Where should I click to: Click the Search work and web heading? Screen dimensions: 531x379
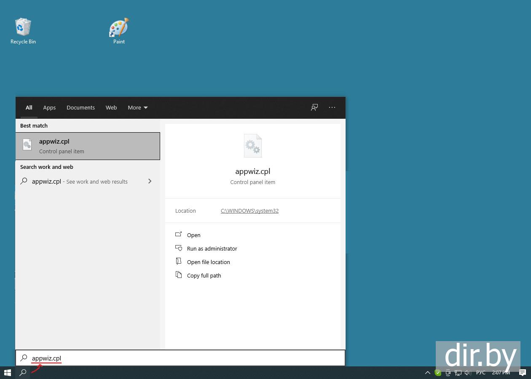click(47, 167)
